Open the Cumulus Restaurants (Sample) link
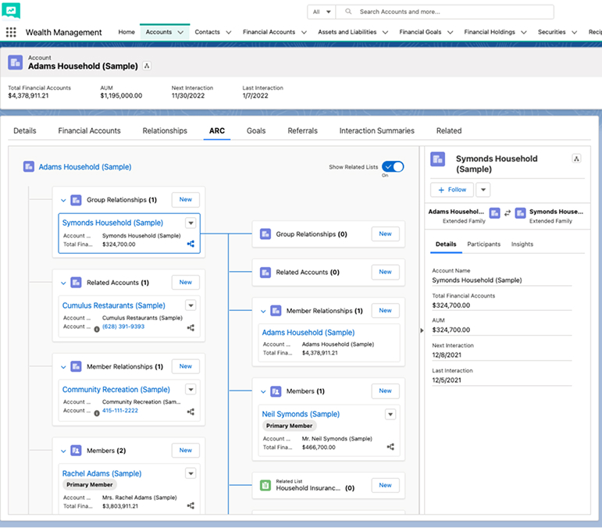The width and height of the screenshot is (602, 528). pyautogui.click(x=114, y=305)
